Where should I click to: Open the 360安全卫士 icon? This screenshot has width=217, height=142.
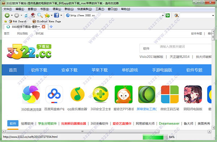(101, 94)
